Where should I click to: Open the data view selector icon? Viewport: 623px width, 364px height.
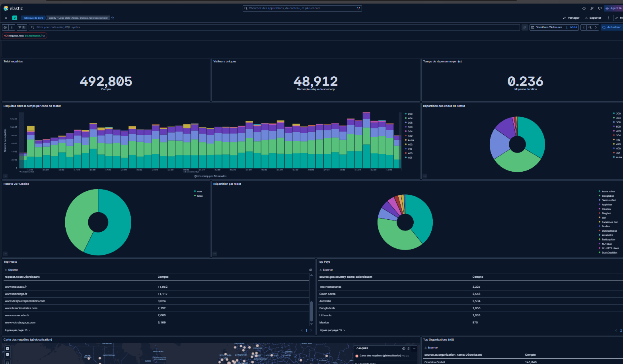(x=5, y=27)
